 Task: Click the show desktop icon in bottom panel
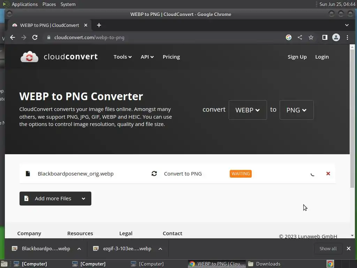click(x=4, y=264)
